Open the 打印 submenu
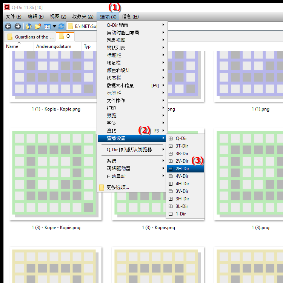 (132, 108)
